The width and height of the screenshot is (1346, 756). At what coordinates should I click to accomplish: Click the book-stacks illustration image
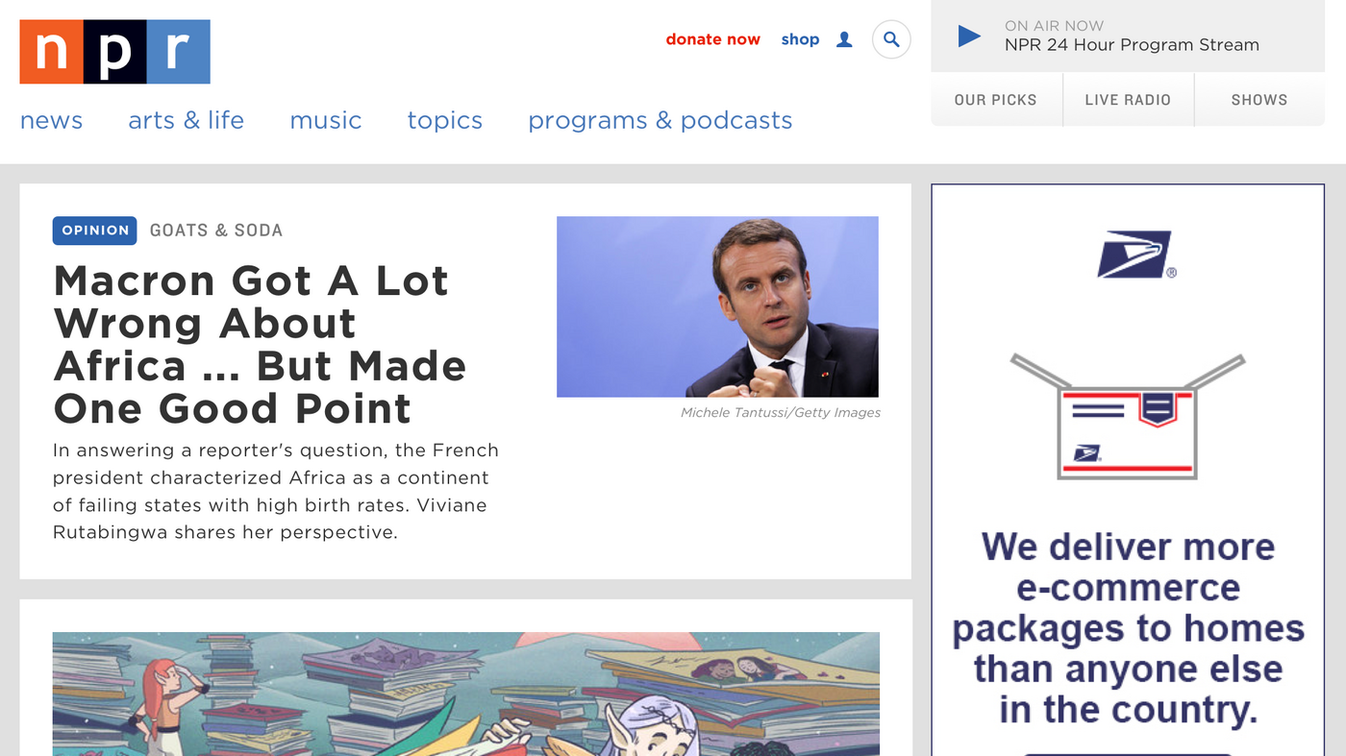coord(465,694)
